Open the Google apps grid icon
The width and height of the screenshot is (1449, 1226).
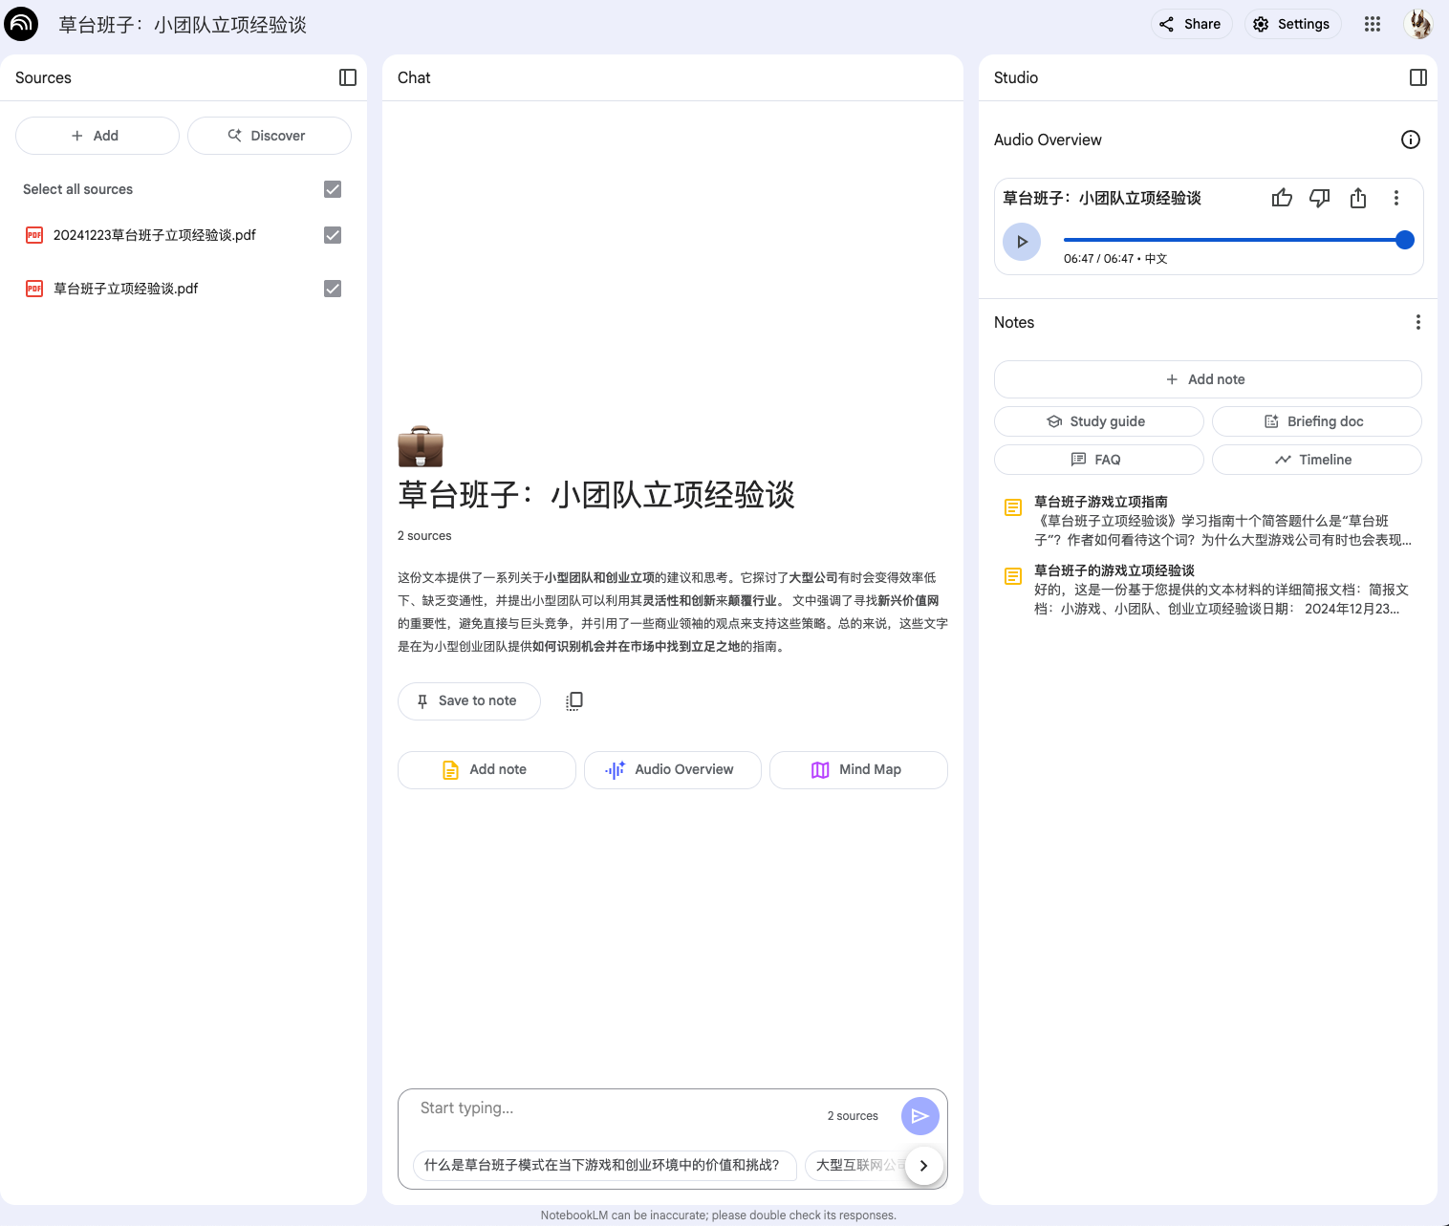(1373, 24)
